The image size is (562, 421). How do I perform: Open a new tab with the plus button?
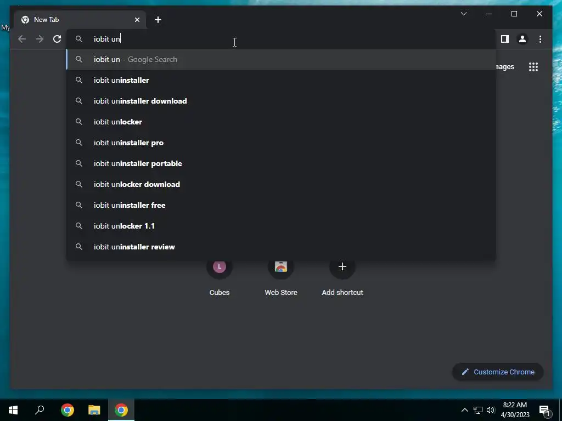(x=158, y=20)
